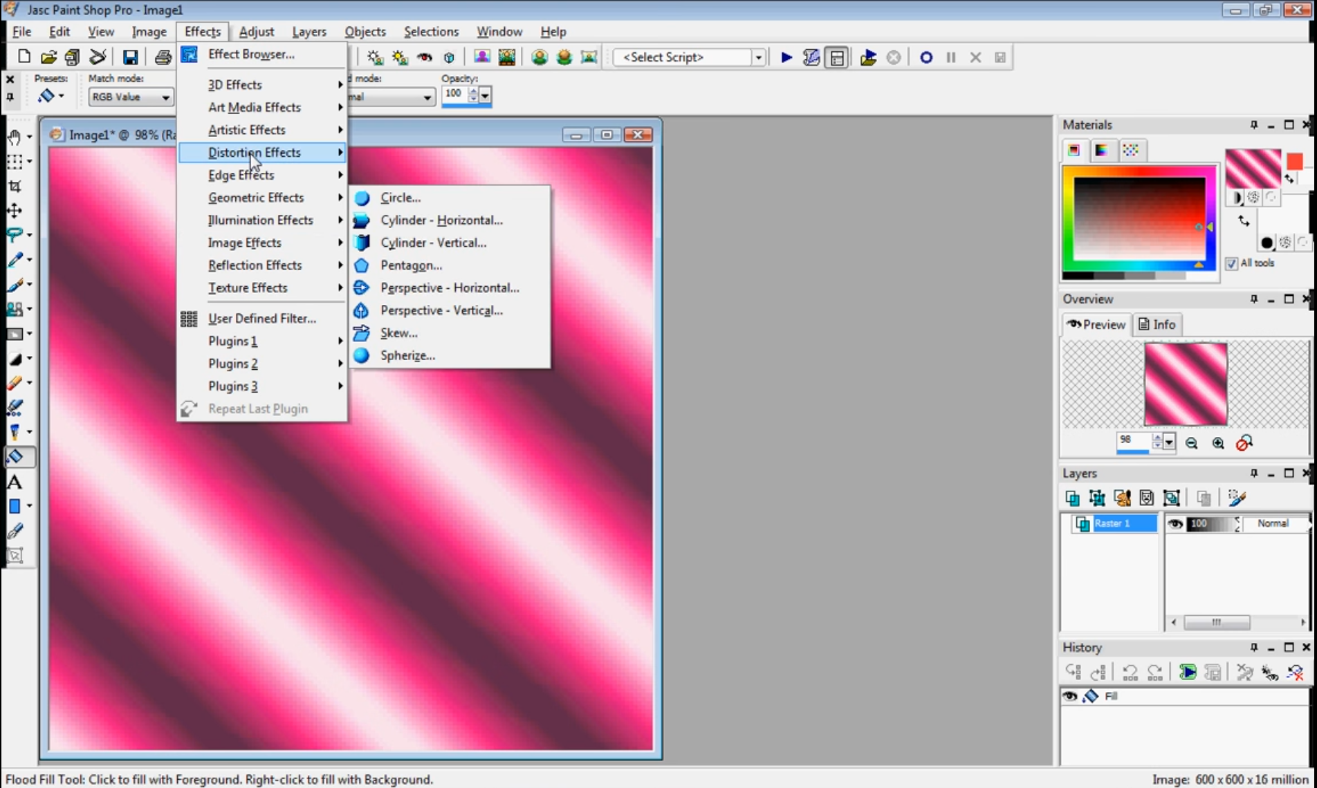Open the Select Script dropdown
This screenshot has width=1317, height=788.
pos(758,57)
